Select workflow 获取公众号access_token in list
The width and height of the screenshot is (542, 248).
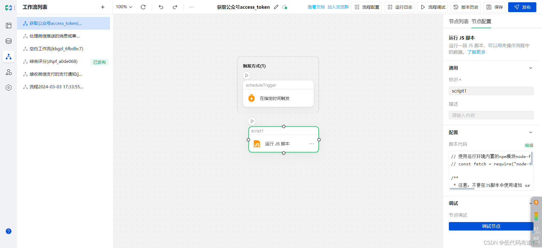tap(64, 23)
